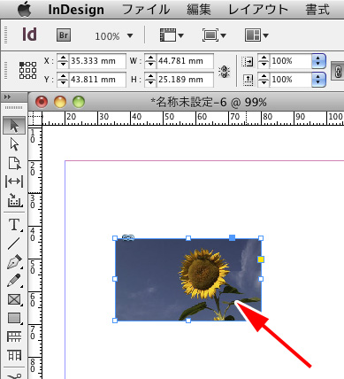Click the InDesign Id application icon
Image resolution: width=344 pixels, height=379 pixels.
pos(29,35)
